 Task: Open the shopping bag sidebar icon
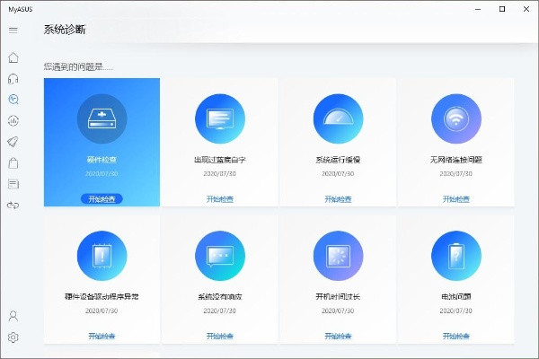pos(13,163)
